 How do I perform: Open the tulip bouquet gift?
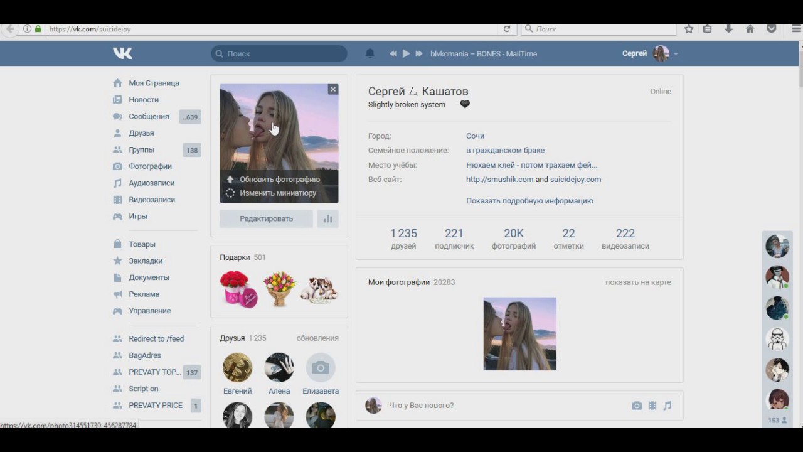(279, 289)
